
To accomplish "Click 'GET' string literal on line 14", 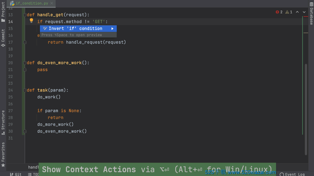I will coord(99,22).
